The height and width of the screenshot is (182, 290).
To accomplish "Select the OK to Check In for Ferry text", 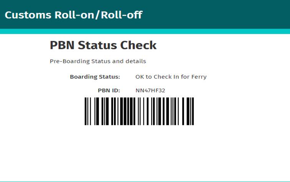I will pos(171,77).
